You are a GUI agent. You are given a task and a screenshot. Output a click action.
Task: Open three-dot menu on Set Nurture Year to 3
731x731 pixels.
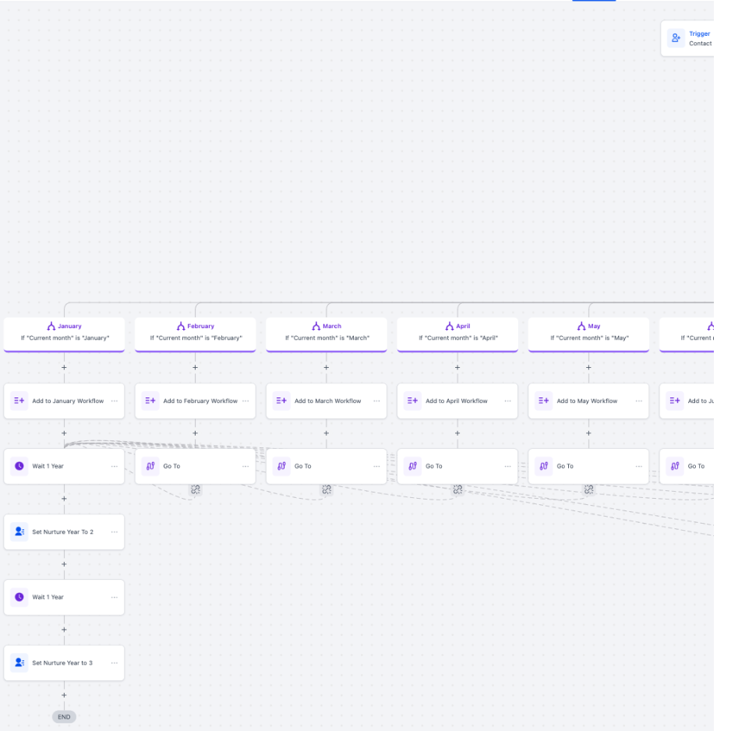pyautogui.click(x=114, y=662)
